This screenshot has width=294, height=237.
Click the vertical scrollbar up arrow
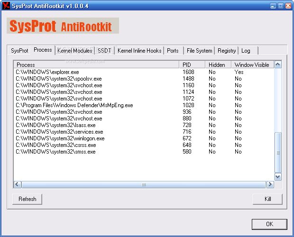point(278,64)
